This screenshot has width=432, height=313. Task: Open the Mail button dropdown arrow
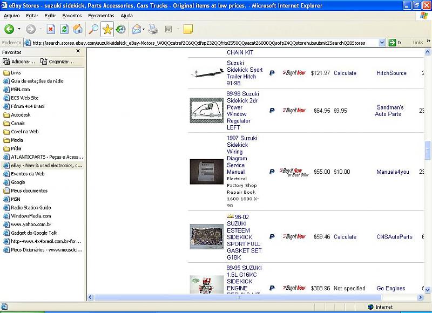(x=144, y=29)
